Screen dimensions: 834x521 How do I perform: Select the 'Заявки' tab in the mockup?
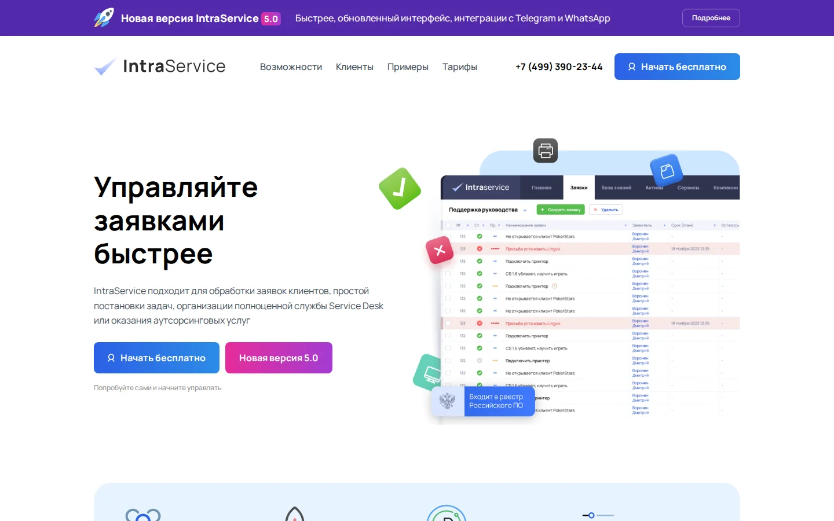[x=579, y=188]
